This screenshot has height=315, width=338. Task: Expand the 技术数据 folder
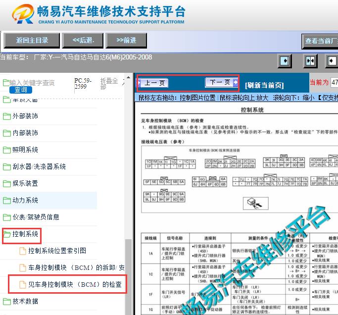(x=25, y=301)
